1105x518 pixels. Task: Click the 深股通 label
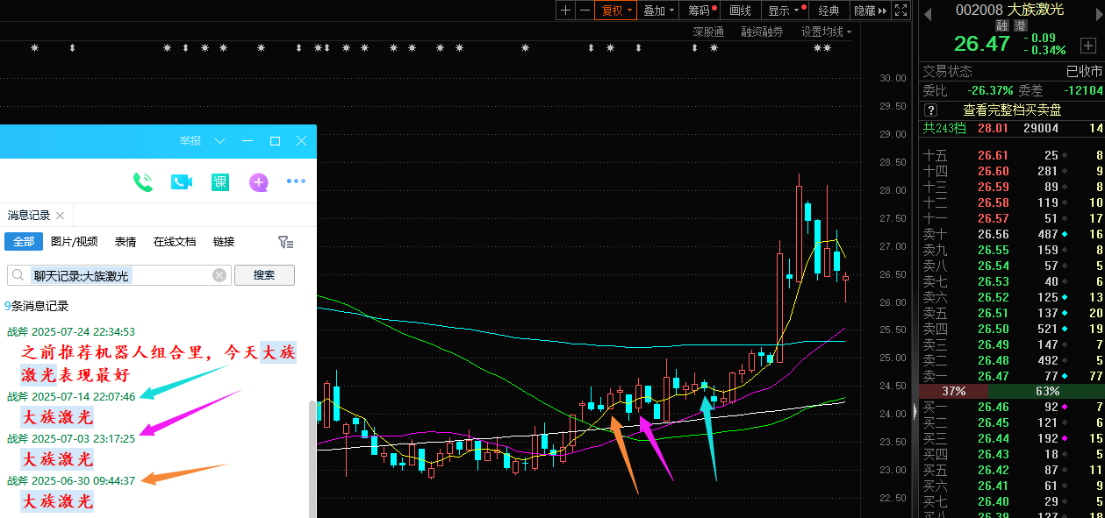tap(708, 32)
